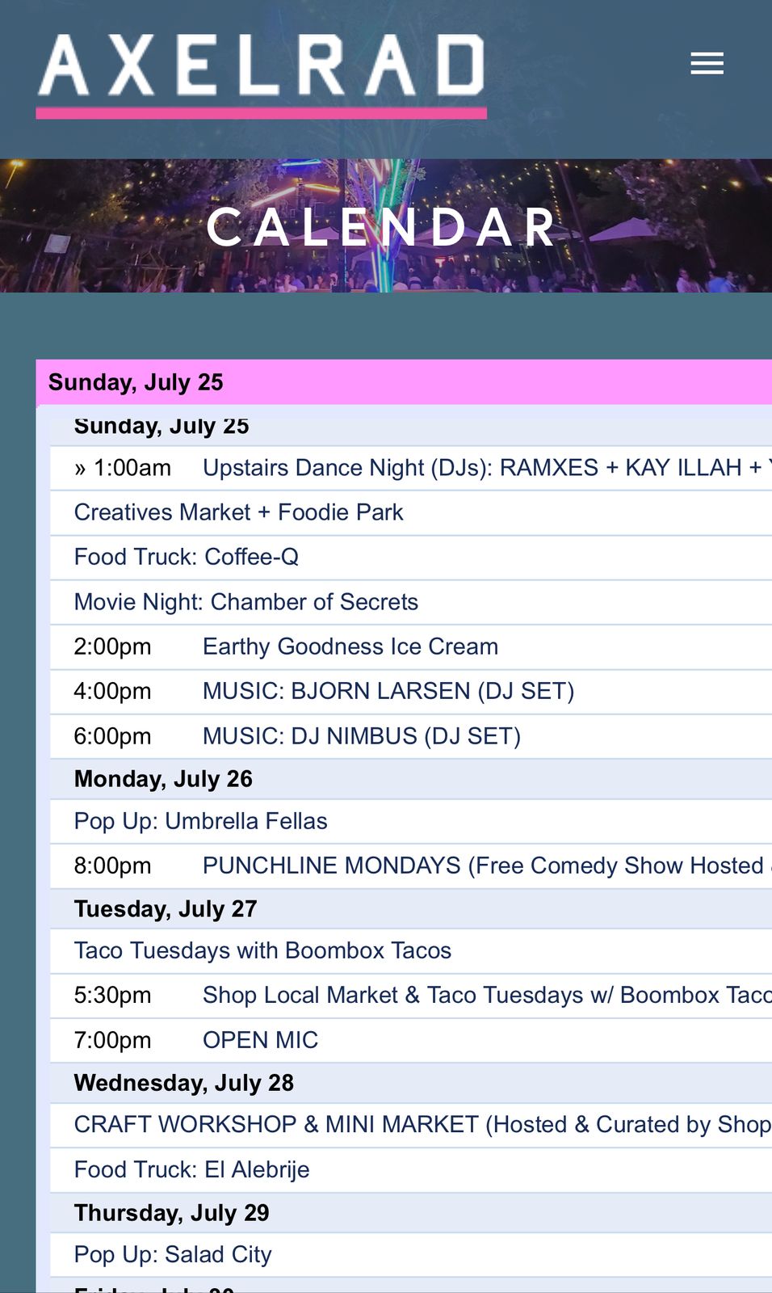The width and height of the screenshot is (772, 1293).
Task: Click the Axelrad logo
Action: tap(261, 74)
